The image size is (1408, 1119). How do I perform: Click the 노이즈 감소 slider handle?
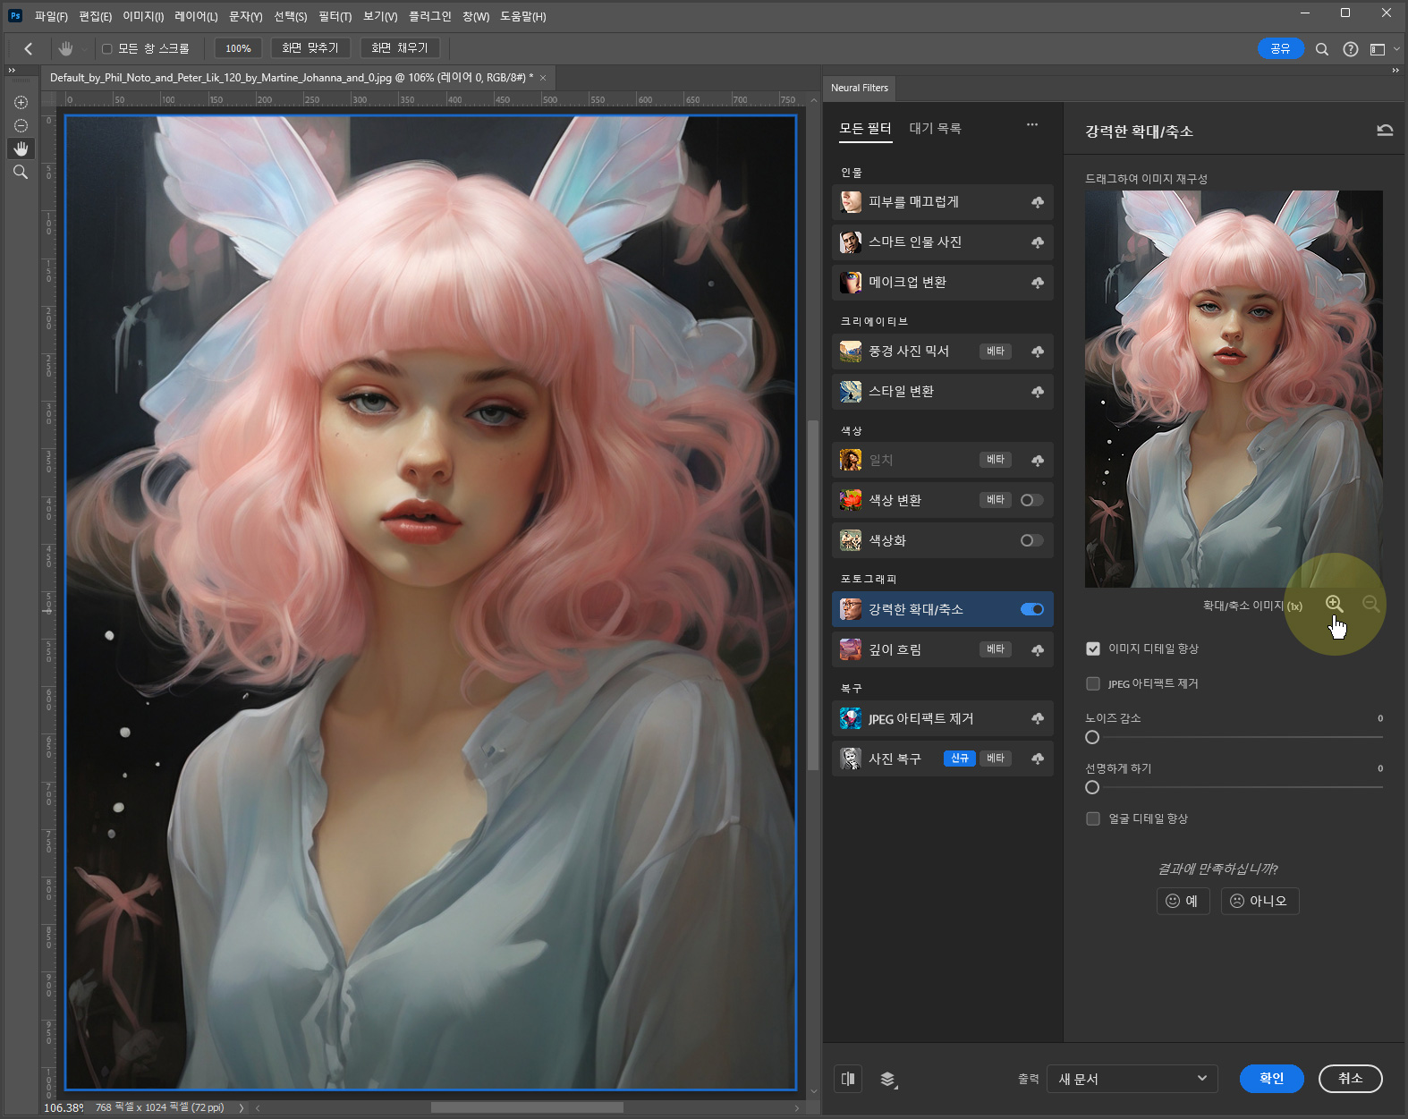(x=1092, y=737)
